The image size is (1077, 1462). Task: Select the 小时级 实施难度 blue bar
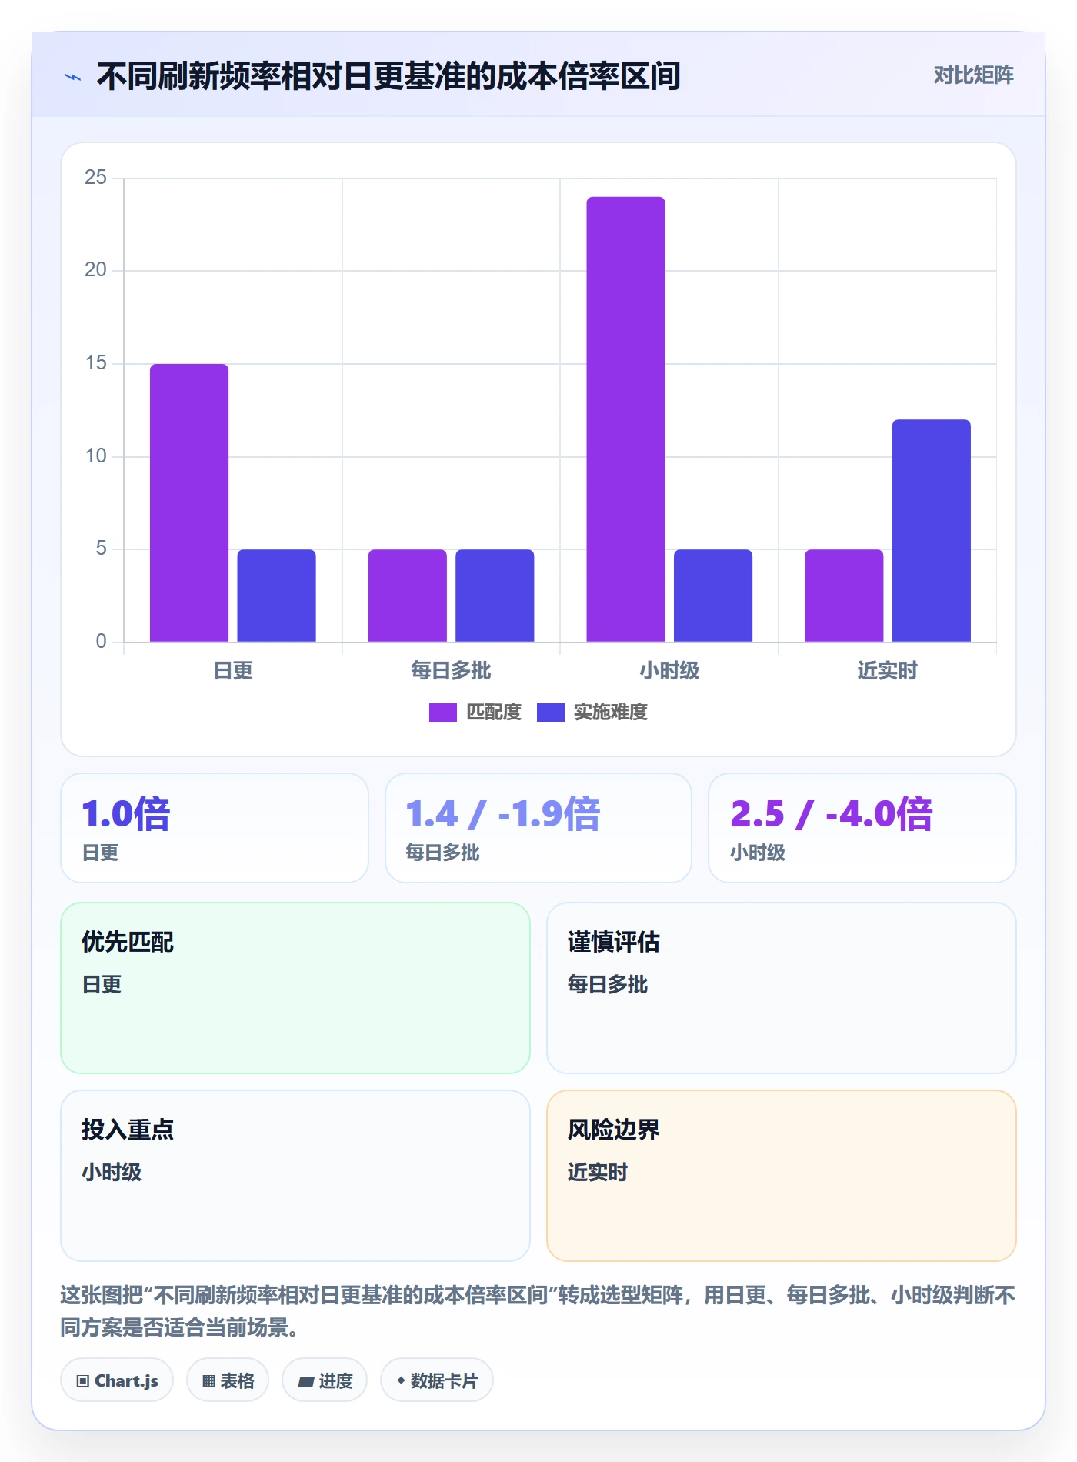pyautogui.click(x=713, y=596)
